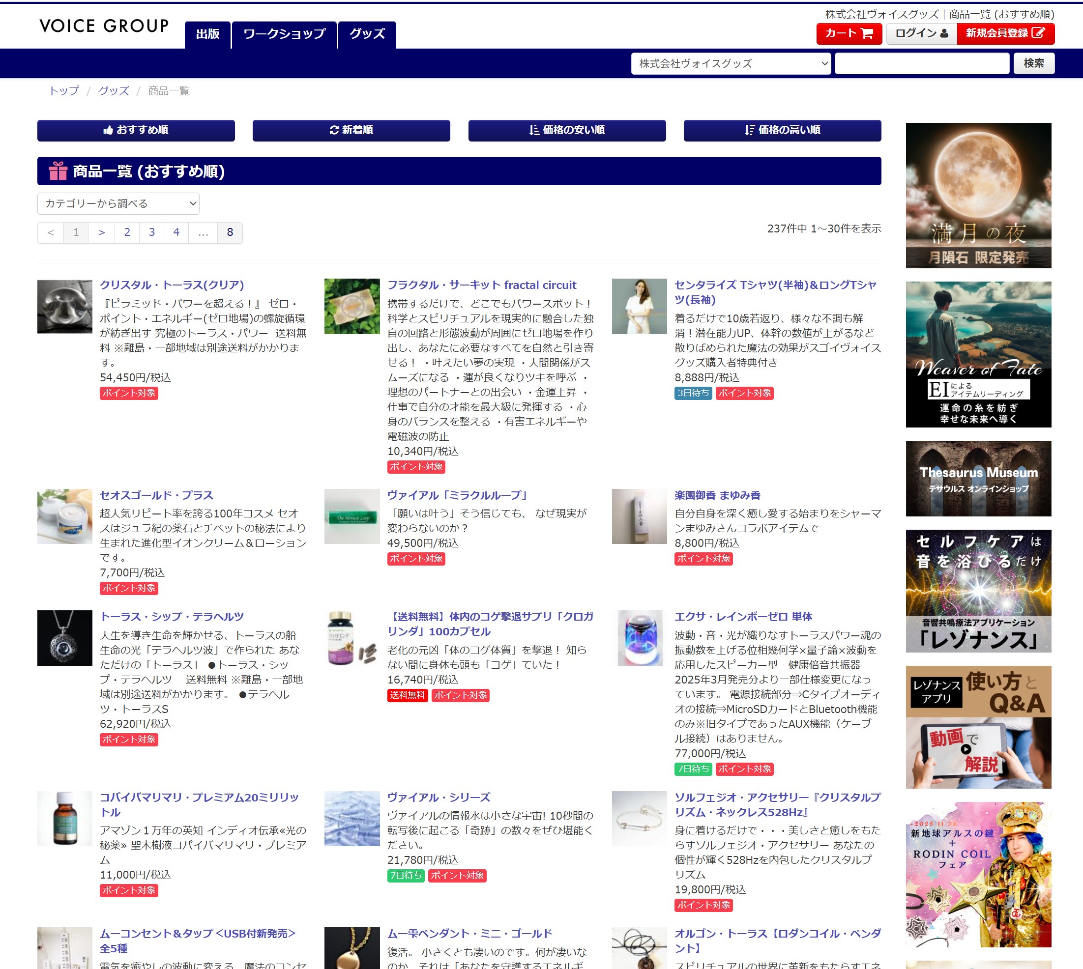Click the ログイン button
This screenshot has height=969, width=1083.
pyautogui.click(x=921, y=33)
